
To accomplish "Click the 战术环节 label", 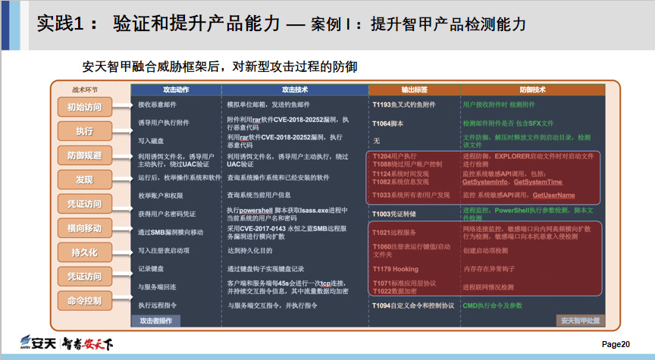I will click(85, 89).
